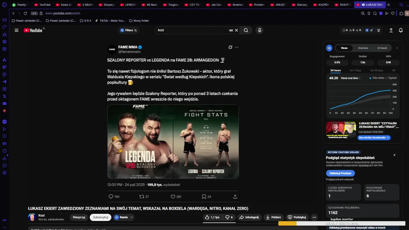
Task: Select '24 hours' time range
Action: click(x=336, y=70)
